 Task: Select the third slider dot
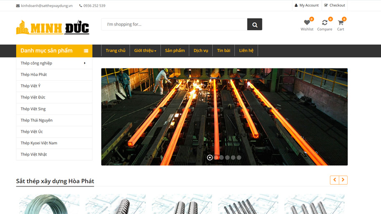[x=221, y=157]
